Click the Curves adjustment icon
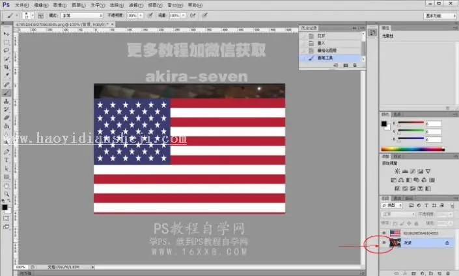Screen dimensions: 459x276 [413, 171]
